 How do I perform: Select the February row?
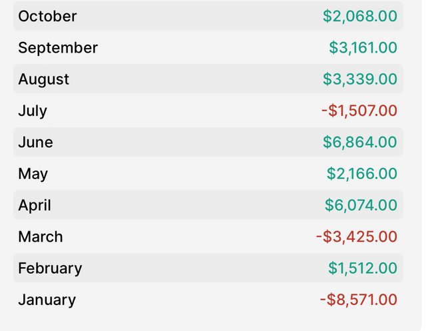pyautogui.click(x=208, y=268)
